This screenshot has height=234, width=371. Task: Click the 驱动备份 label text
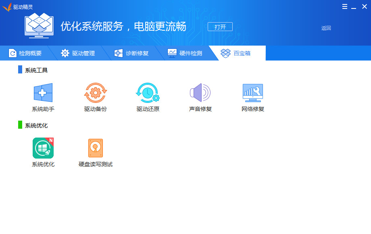click(x=96, y=109)
